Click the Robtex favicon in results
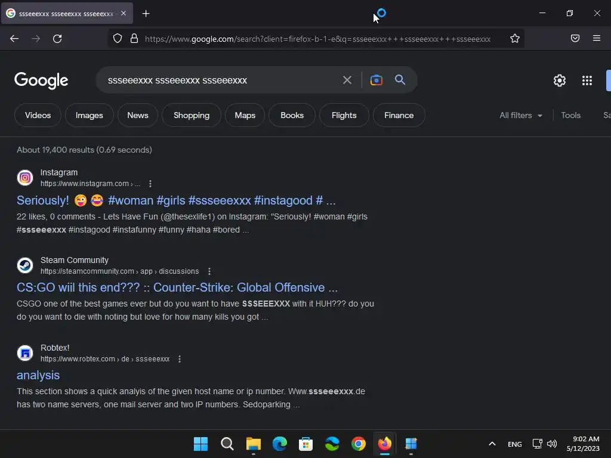Image resolution: width=611 pixels, height=458 pixels. [25, 353]
